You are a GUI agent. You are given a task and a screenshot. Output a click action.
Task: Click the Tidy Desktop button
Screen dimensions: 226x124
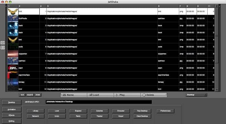point(142,111)
